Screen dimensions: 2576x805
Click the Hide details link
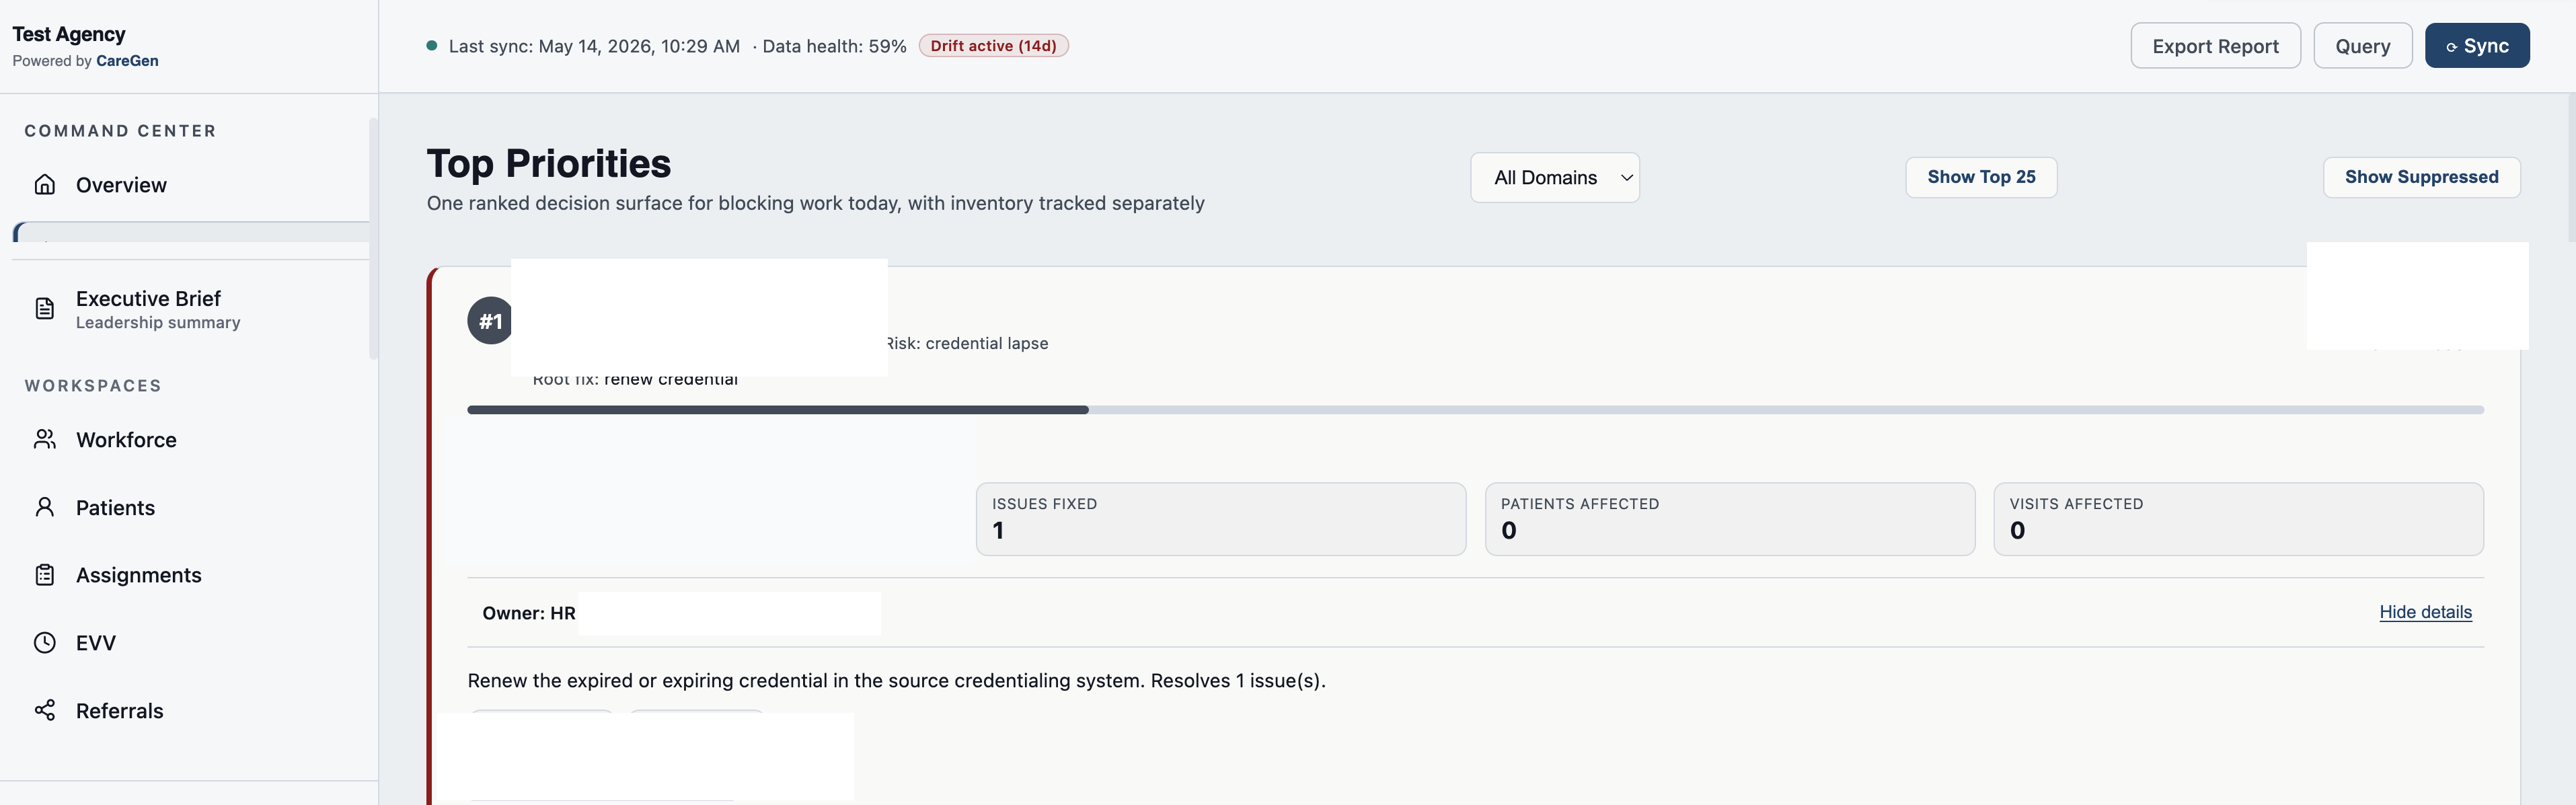click(2425, 612)
